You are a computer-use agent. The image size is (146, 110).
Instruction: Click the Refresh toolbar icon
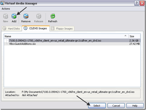[53, 18]
